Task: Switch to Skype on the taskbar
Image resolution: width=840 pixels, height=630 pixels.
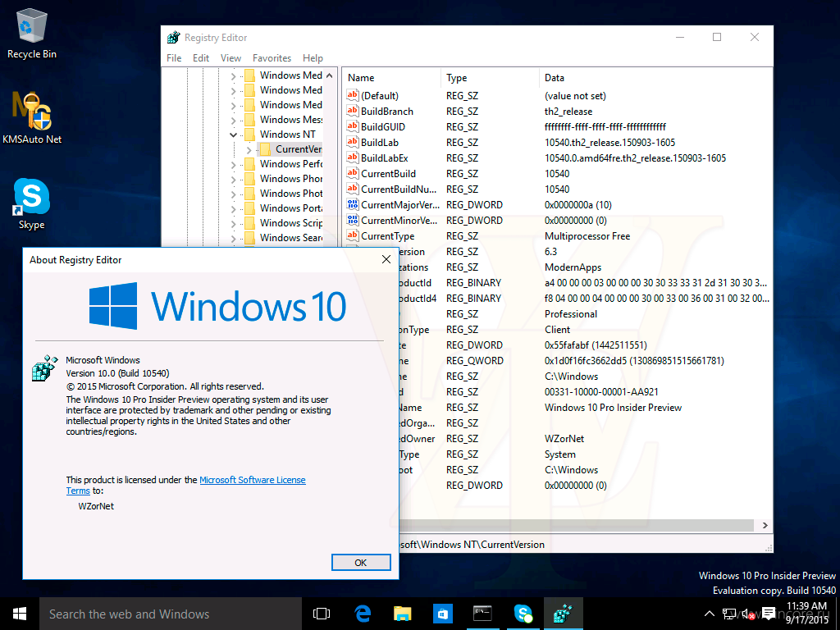Action: (523, 614)
